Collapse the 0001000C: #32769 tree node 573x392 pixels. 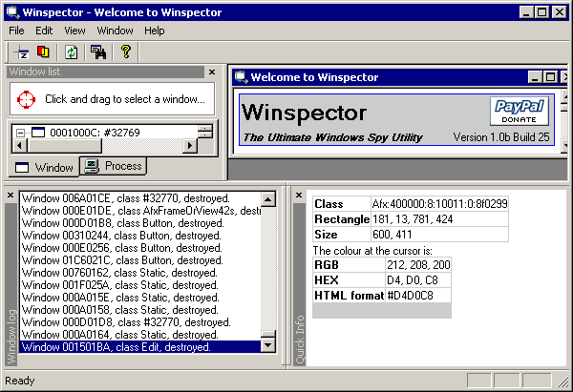pos(20,133)
